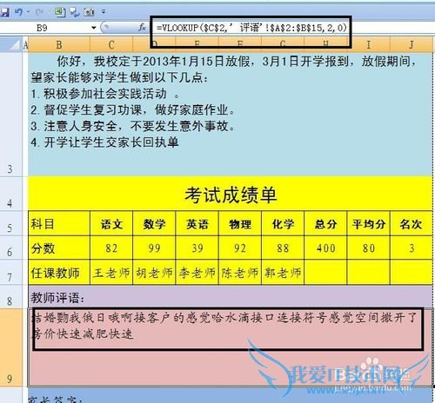435x403 pixels.
Task: Select row 4 header
Action: [x=11, y=194]
